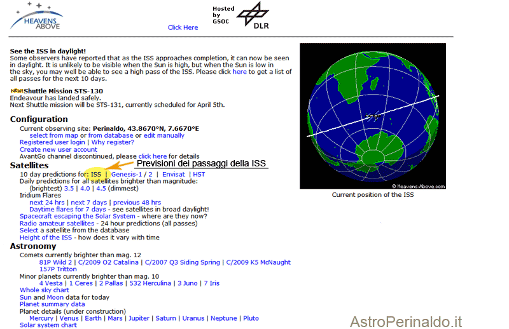This screenshot has height=329, width=509.
Task: Open Planet summary data
Action: [52, 304]
